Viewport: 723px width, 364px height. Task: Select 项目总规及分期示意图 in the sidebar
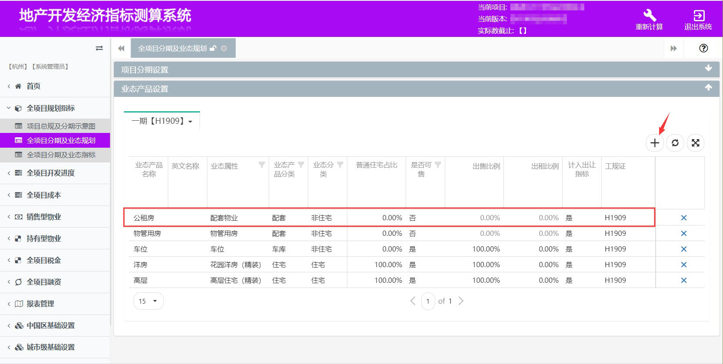click(61, 126)
